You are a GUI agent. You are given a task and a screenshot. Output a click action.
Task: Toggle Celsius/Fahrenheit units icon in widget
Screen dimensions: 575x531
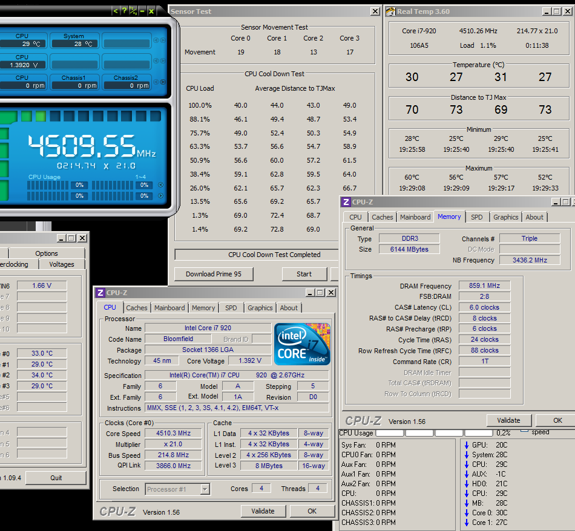click(x=133, y=11)
